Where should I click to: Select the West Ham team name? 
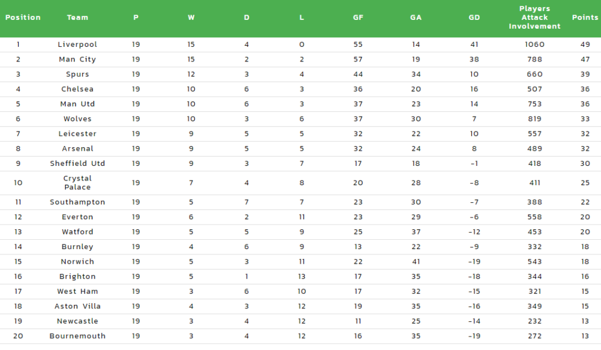(x=77, y=291)
